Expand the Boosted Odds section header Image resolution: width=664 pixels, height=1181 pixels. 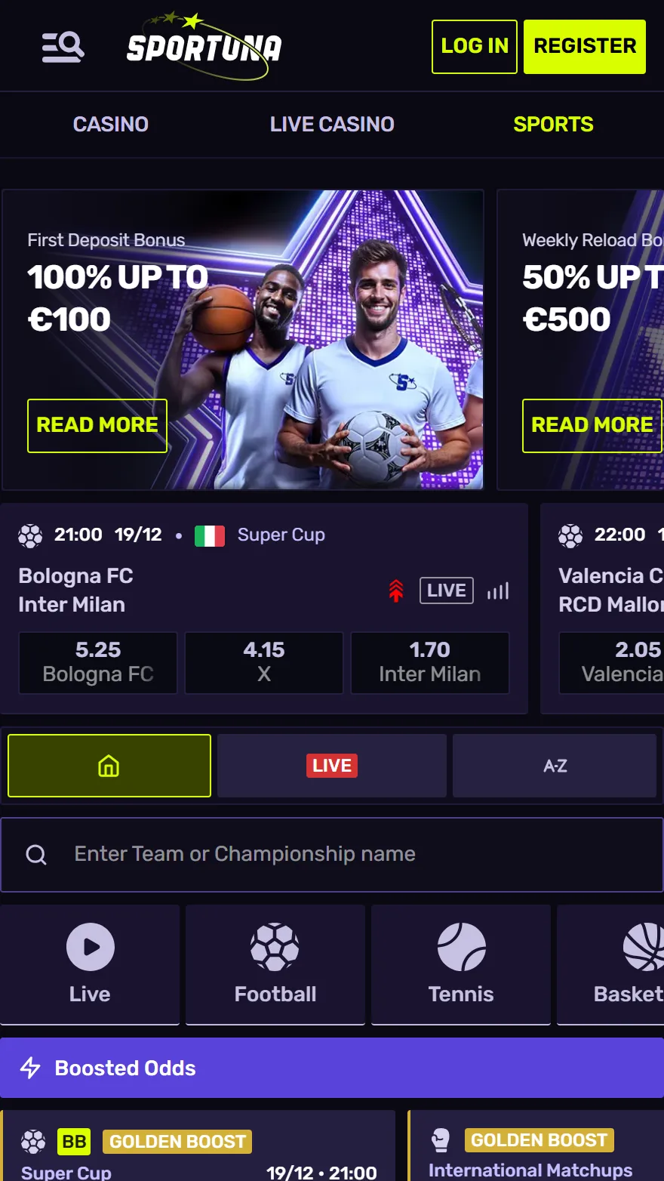(x=332, y=1068)
